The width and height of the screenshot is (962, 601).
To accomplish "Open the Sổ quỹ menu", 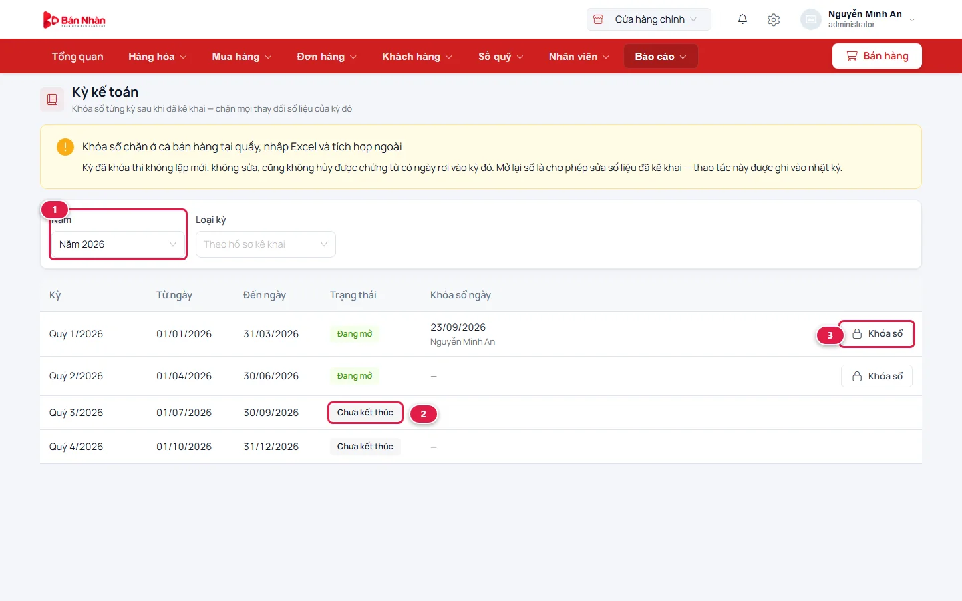I will pos(501,57).
